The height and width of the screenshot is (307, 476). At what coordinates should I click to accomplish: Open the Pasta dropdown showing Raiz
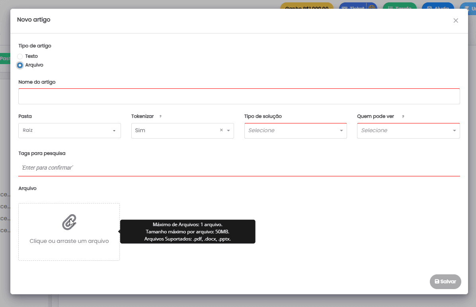(x=70, y=131)
